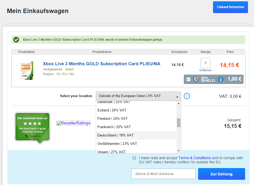Click Entfernen to remove the item
Image resolution: width=254 pixels, height=185 pixels.
point(205,70)
